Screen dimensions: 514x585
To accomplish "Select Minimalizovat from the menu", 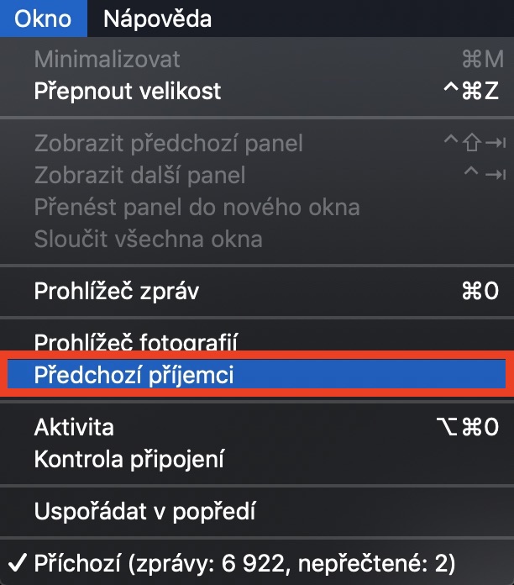I will point(107,60).
